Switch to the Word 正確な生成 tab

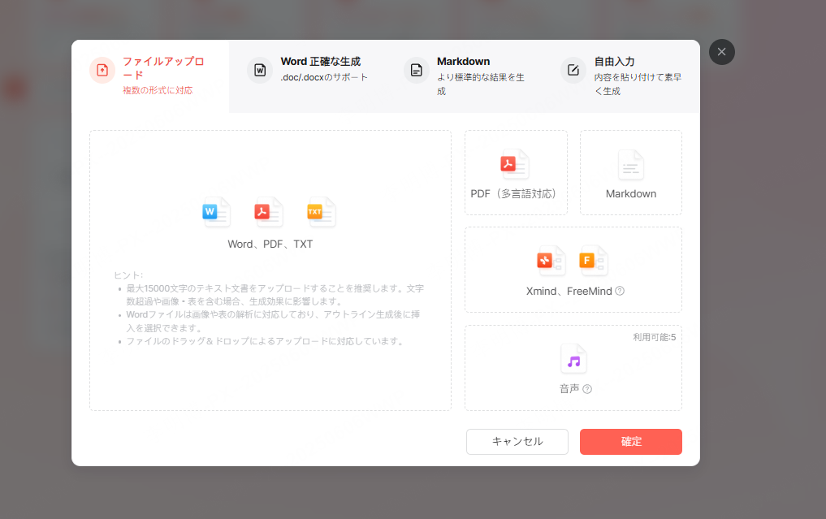point(316,71)
